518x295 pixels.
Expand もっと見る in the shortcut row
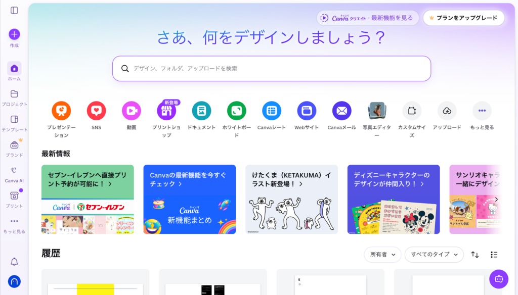482,111
